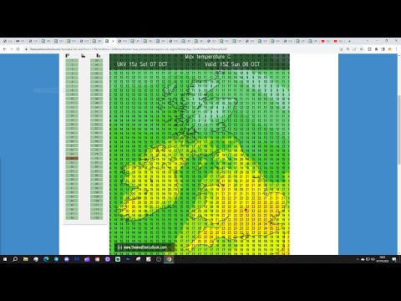Open the volume control in system tray

coord(373,259)
